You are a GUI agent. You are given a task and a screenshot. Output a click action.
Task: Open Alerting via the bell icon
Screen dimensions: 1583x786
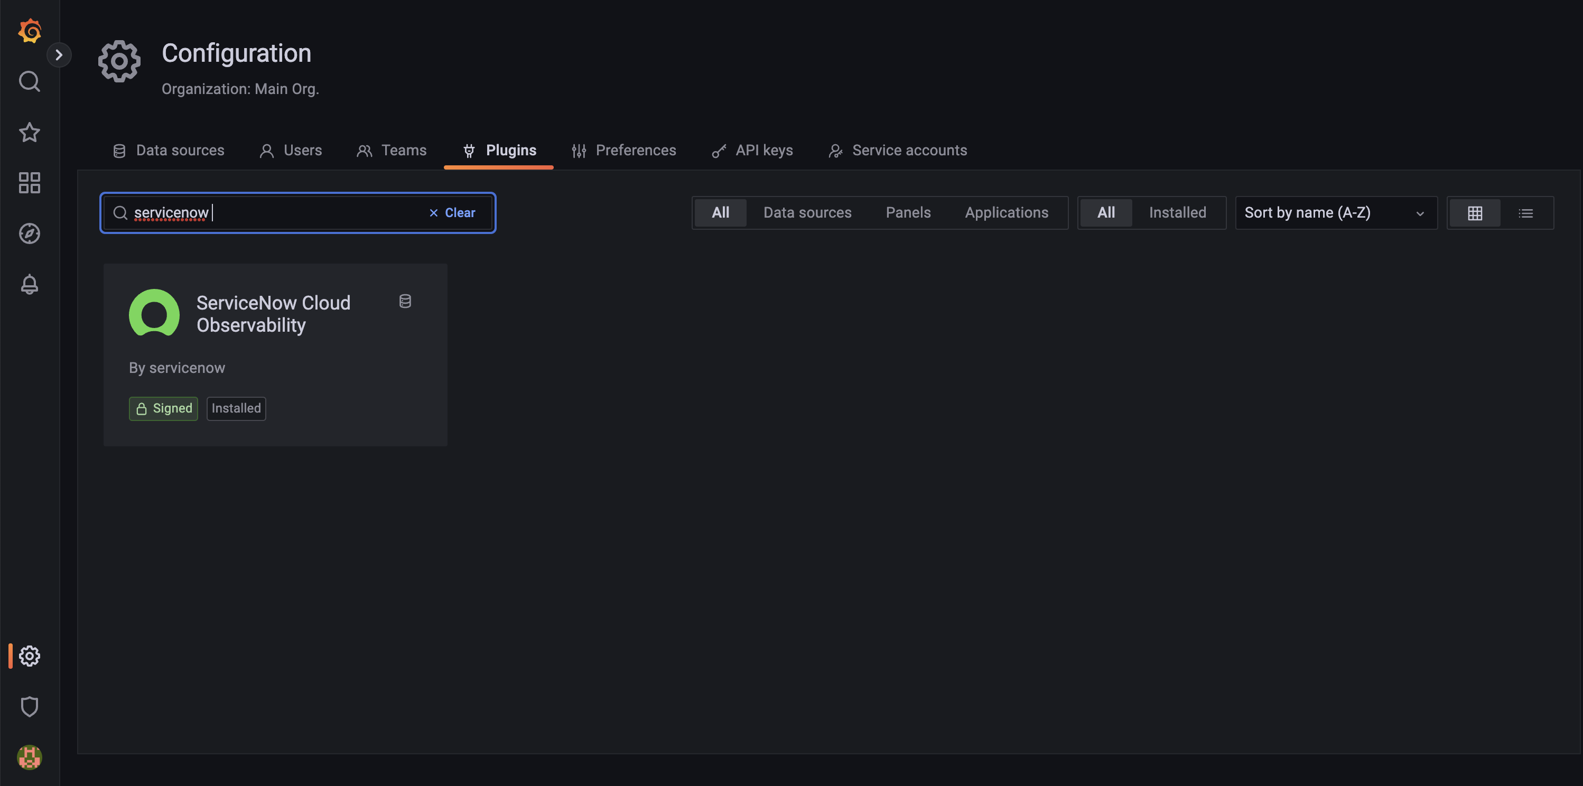tap(29, 284)
